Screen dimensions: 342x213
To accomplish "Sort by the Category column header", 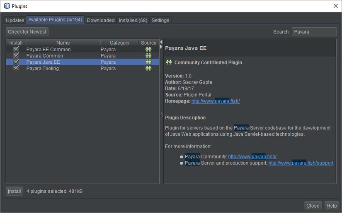I will (119, 43).
